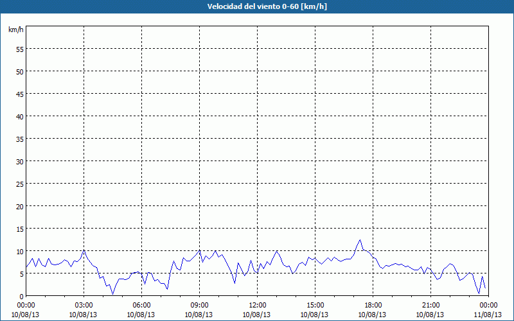
Task: Click the 00:00 time label above 11/08/13
Action: click(x=488, y=306)
